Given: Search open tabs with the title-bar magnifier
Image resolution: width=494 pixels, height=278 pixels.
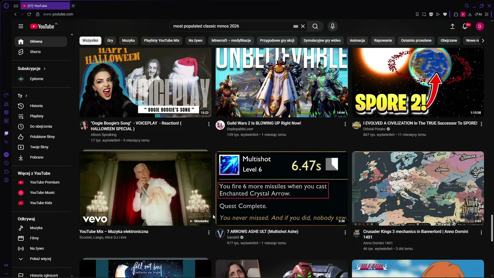Looking at the screenshot, I should tap(467, 6).
